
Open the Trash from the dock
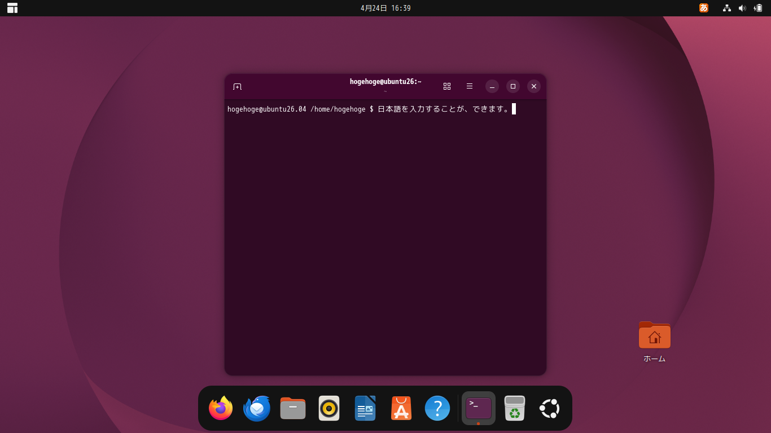point(515,408)
